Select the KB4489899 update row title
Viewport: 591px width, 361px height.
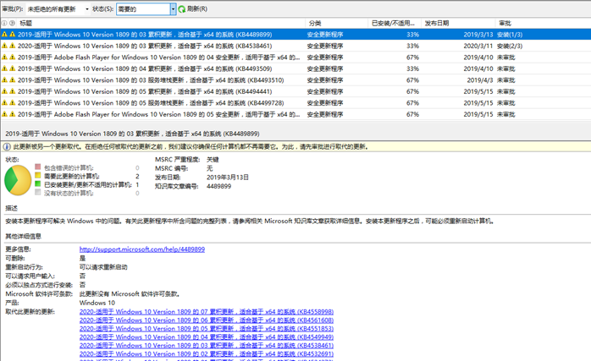(145, 35)
